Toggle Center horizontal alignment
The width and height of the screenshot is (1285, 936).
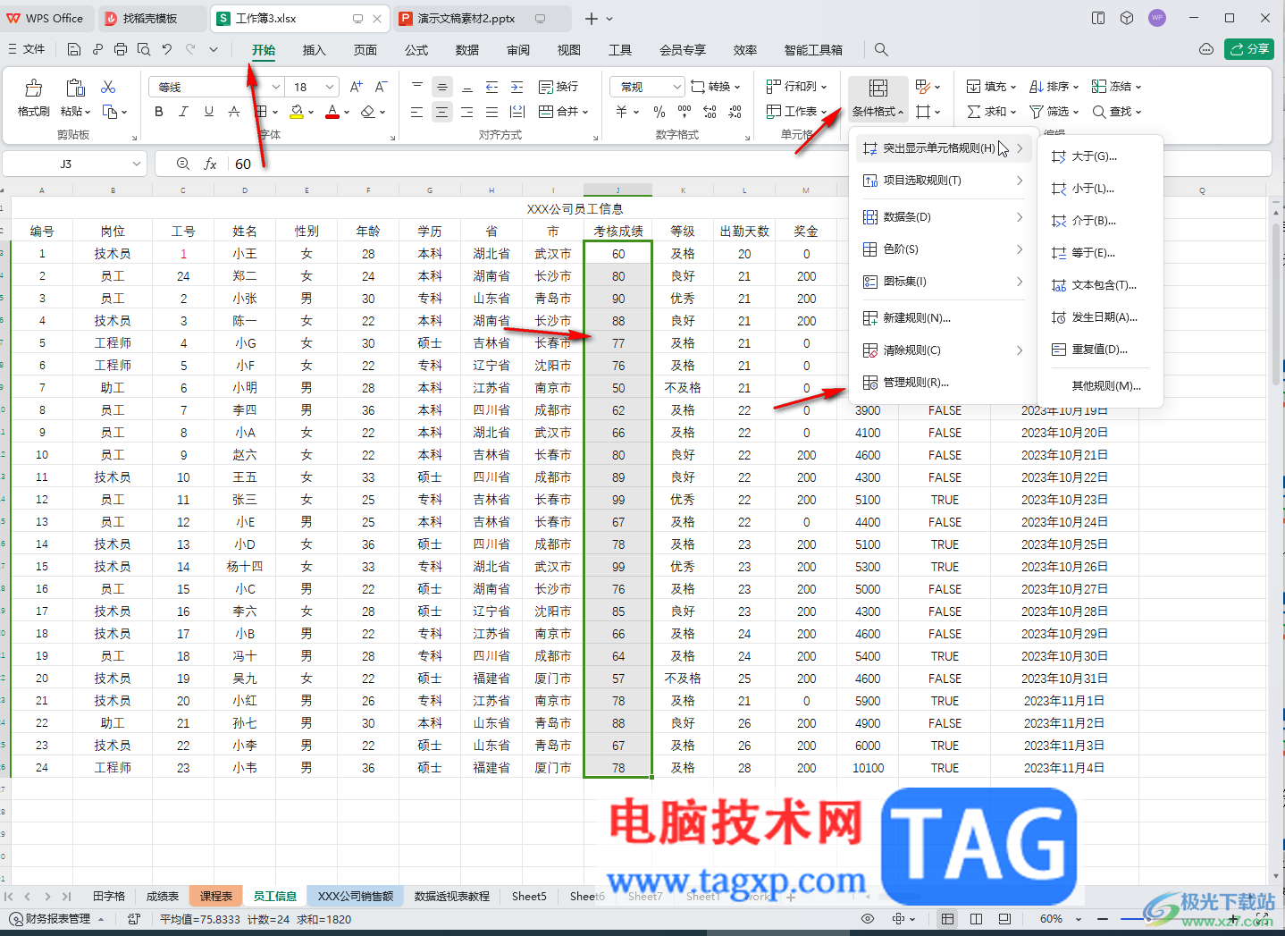tap(441, 112)
